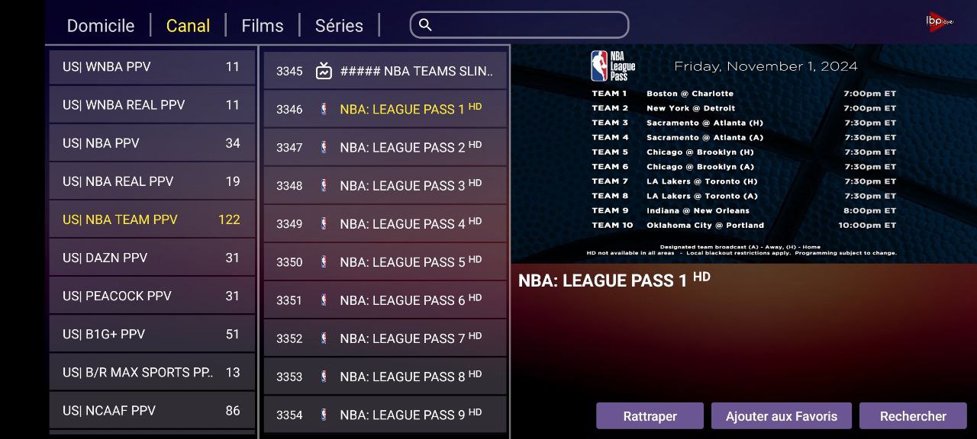Click NBA logo icon on League Pass 1

324,109
